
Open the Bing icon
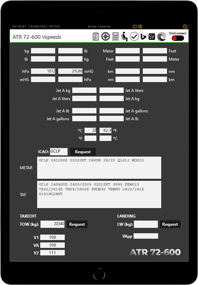tap(143, 36)
